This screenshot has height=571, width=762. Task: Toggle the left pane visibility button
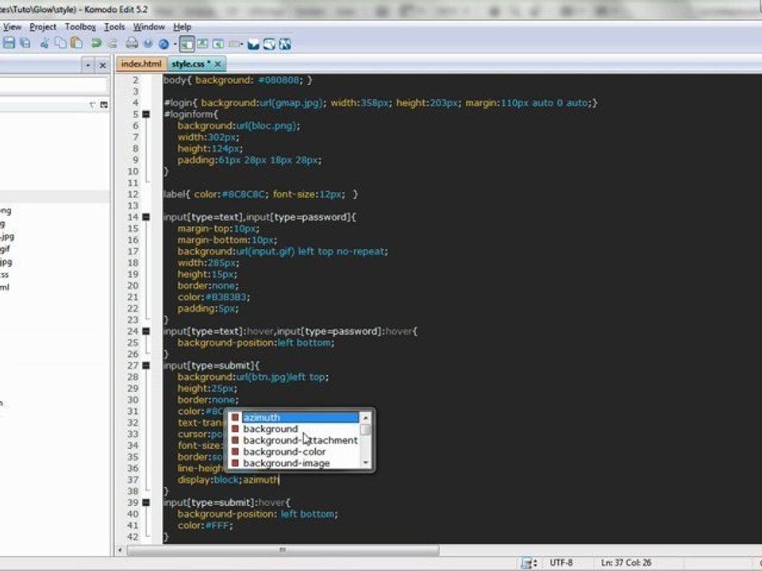187,44
